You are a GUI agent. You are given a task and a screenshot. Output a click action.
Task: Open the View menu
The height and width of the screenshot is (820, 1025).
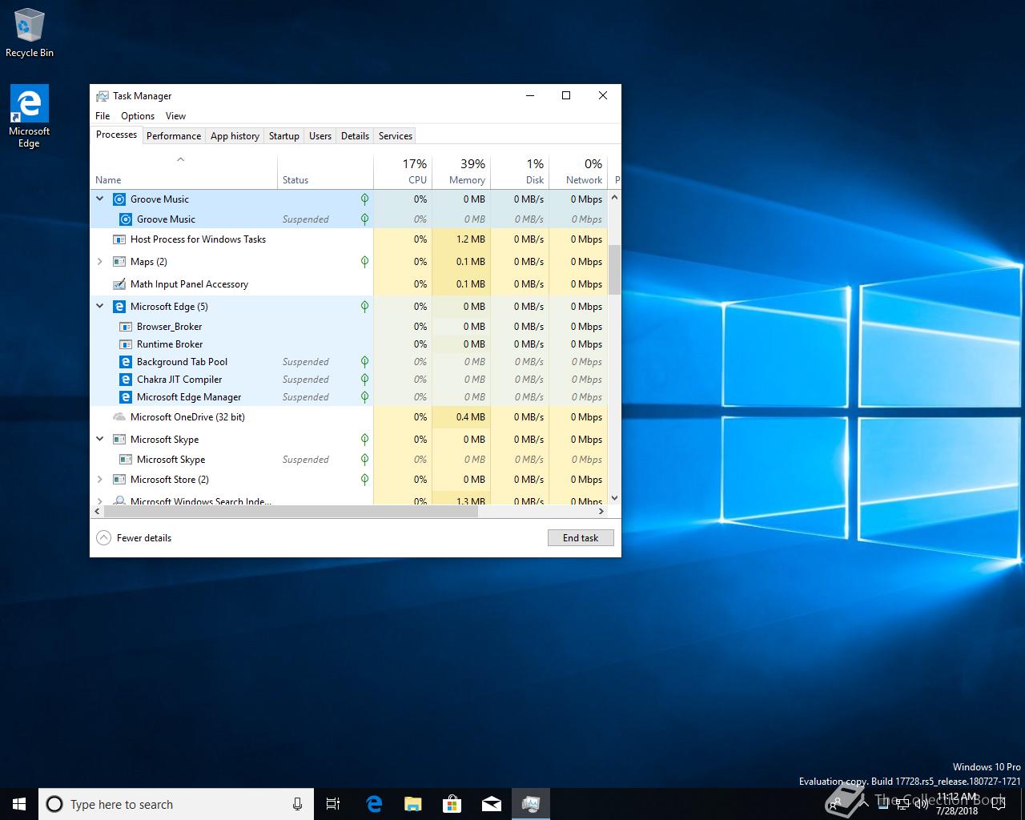coord(175,116)
